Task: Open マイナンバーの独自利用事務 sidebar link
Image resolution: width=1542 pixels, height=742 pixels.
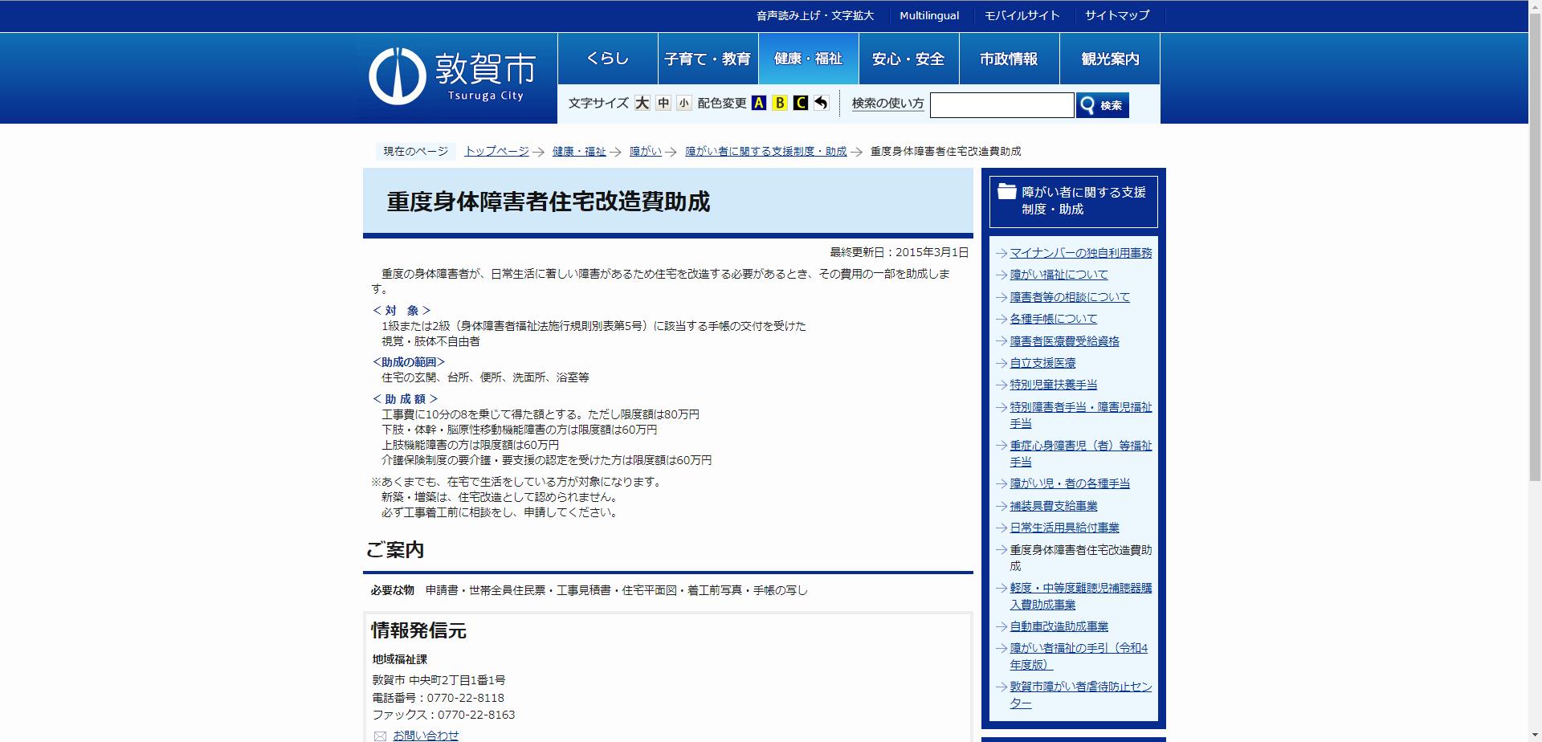Action: click(x=1080, y=253)
